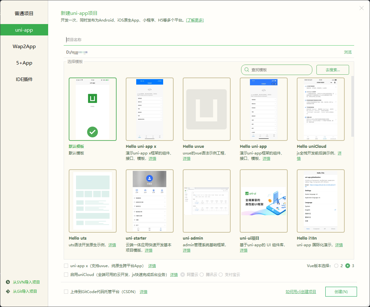The width and height of the screenshot is (370, 307).
Task: Click 从SVN导入项目 link
Action: 26,282
